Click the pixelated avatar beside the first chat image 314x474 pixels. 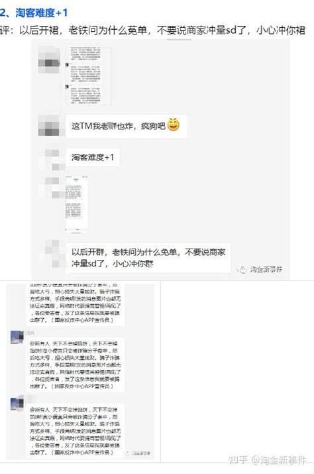(49, 60)
